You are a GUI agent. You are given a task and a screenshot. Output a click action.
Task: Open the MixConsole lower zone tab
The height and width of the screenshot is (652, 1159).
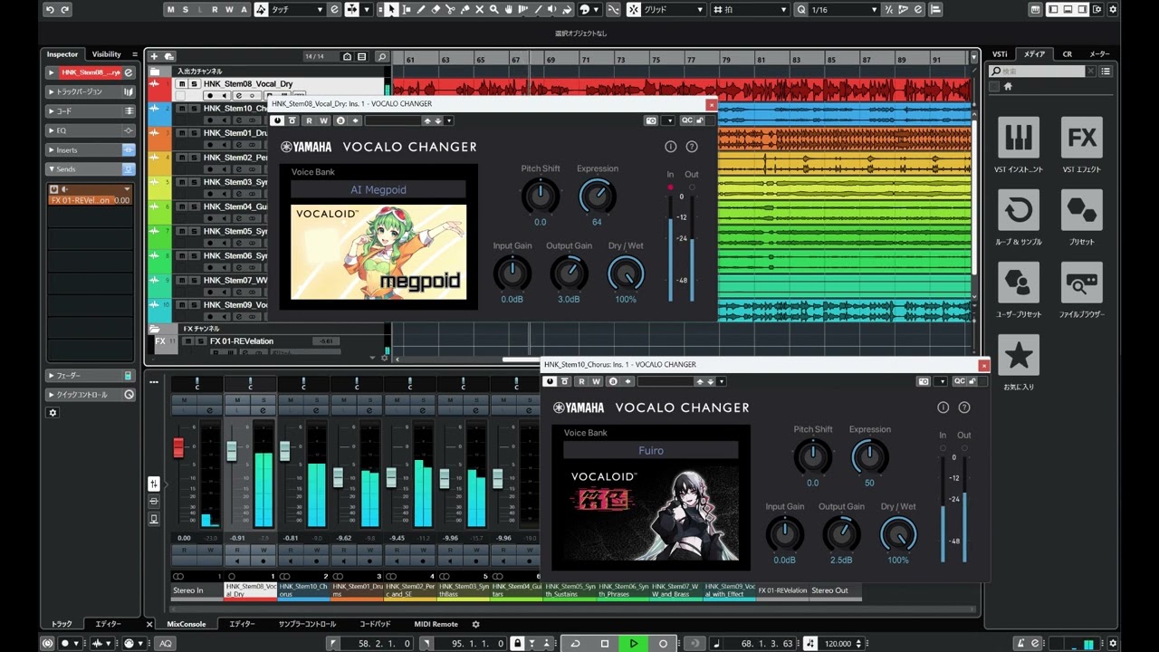pos(187,624)
